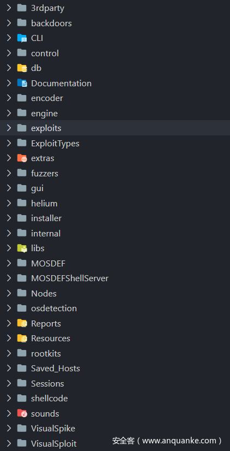Image resolution: width=230 pixels, height=451 pixels.
Task: Click the blue CLI folder icon
Action: [x=22, y=38]
